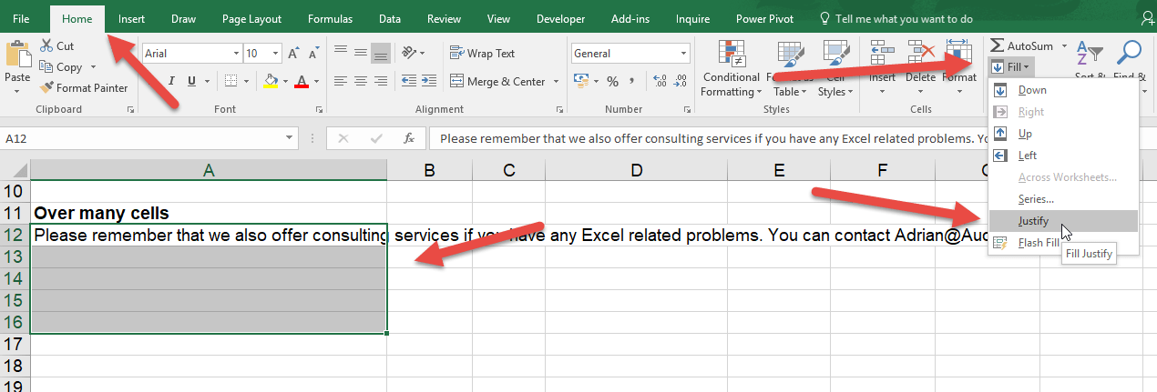Expand the Copy dropdown arrow
Viewport: 1157px width, 392px height.
pyautogui.click(x=93, y=66)
